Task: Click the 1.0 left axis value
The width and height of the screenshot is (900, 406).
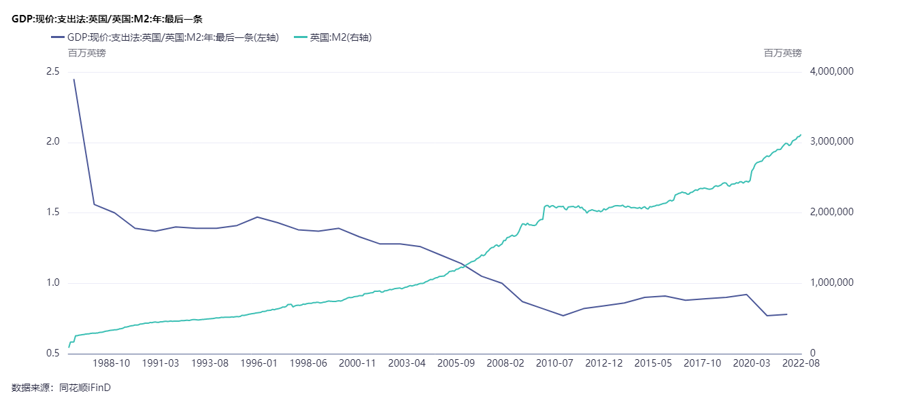Action: [x=52, y=283]
